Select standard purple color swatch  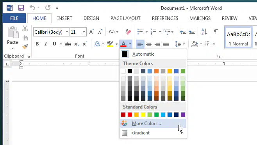pyautogui.click(x=183, y=114)
